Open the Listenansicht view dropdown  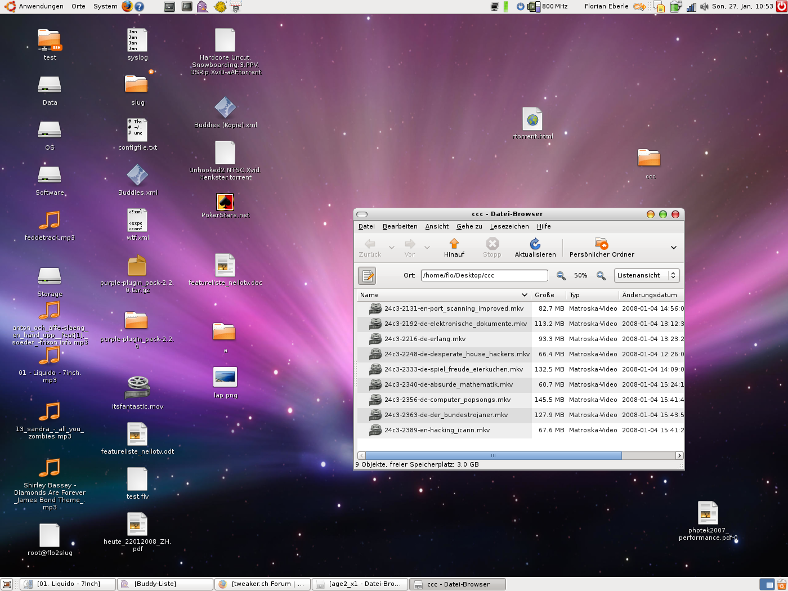647,275
